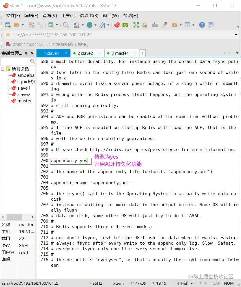Click the layout panes icon
Screen dimensions: 241x287
tap(187, 25)
